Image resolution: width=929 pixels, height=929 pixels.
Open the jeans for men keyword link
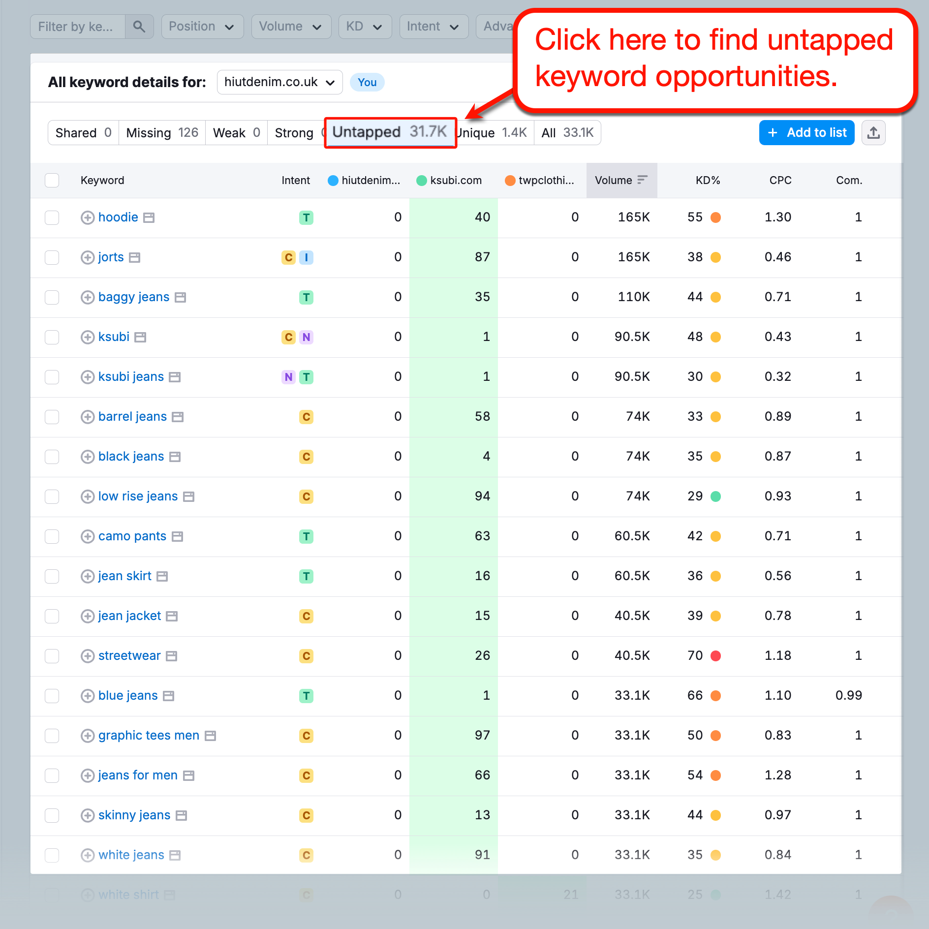[137, 775]
